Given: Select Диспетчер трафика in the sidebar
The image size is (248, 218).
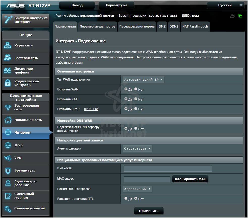Looking at the screenshot, I should point(26,71).
